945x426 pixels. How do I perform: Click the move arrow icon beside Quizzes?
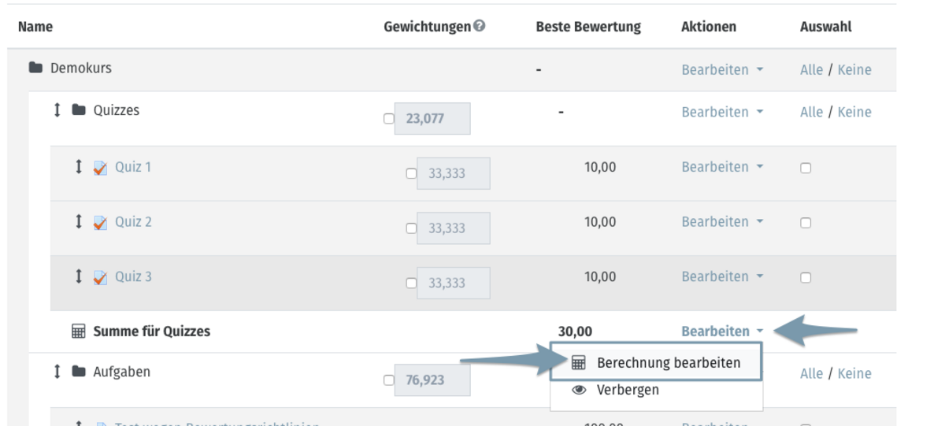57,110
